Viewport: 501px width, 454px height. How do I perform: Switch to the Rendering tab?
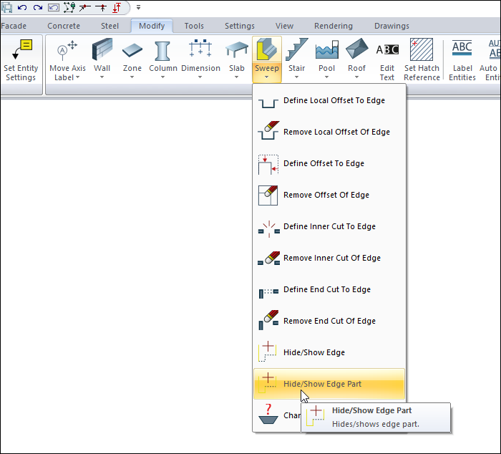334,26
